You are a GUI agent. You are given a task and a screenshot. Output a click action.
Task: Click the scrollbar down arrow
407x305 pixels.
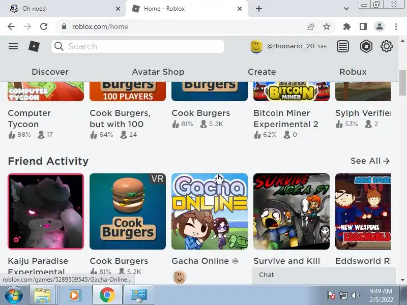click(402, 280)
